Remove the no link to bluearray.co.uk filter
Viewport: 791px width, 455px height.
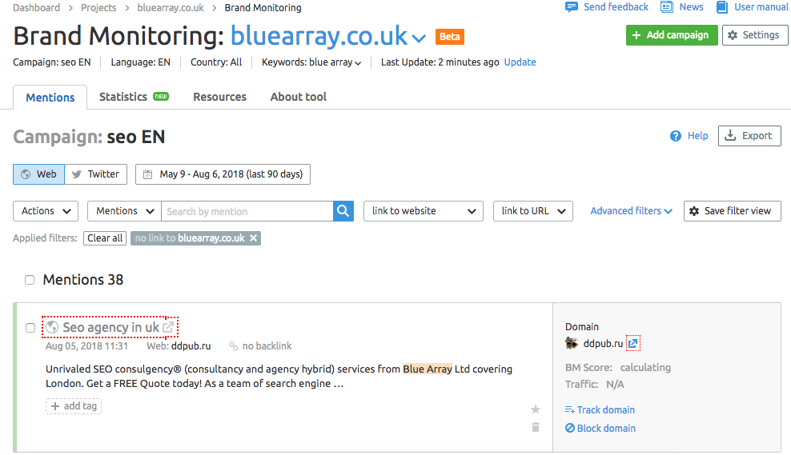point(254,237)
